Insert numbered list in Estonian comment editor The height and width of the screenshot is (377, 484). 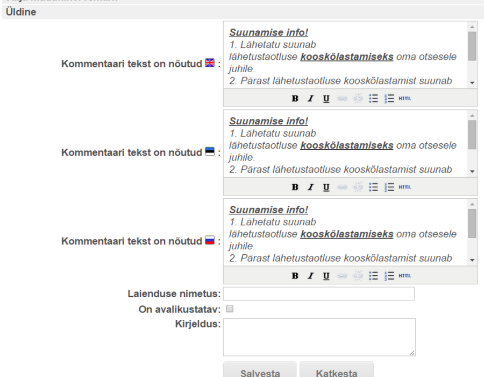(x=389, y=187)
